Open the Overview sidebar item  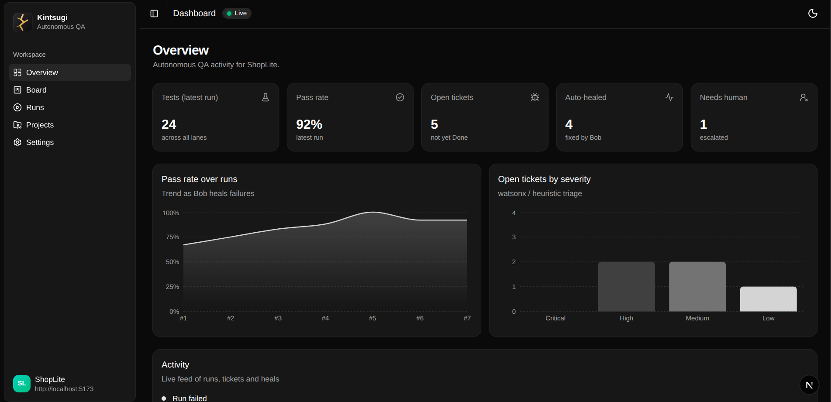70,72
